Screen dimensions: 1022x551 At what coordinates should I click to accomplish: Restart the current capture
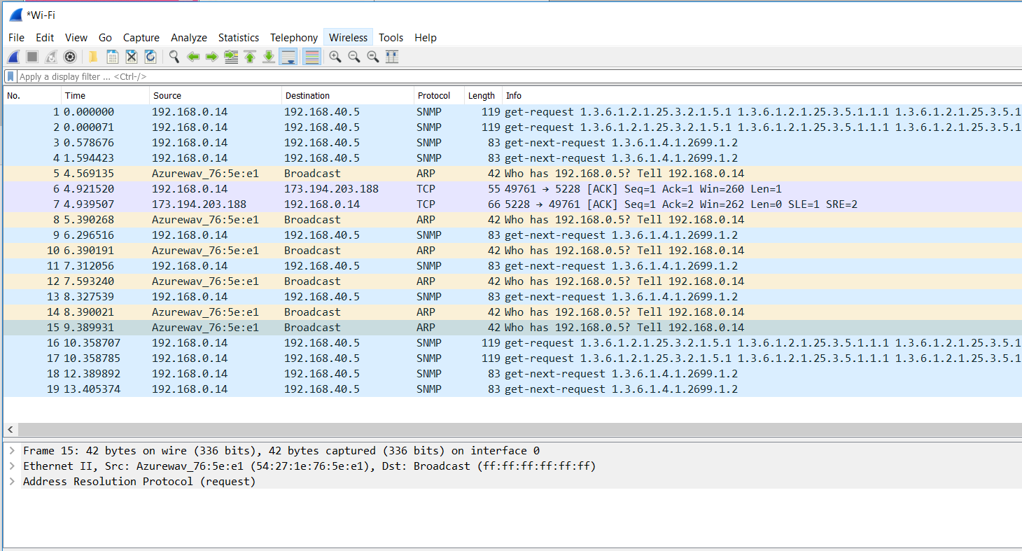51,57
